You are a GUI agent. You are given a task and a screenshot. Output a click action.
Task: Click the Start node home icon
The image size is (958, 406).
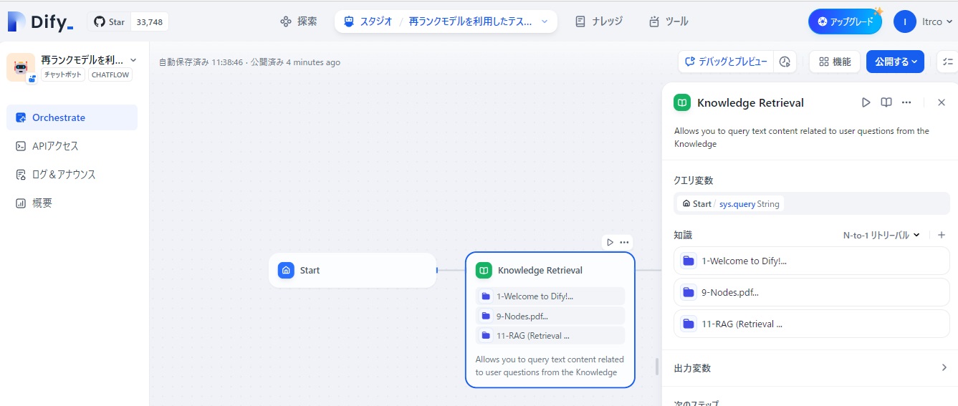pyautogui.click(x=286, y=271)
